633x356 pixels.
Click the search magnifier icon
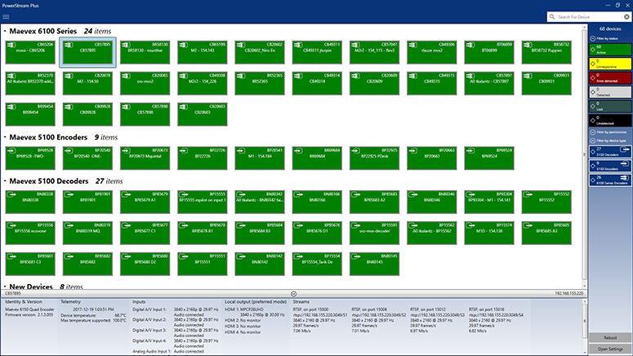point(552,16)
